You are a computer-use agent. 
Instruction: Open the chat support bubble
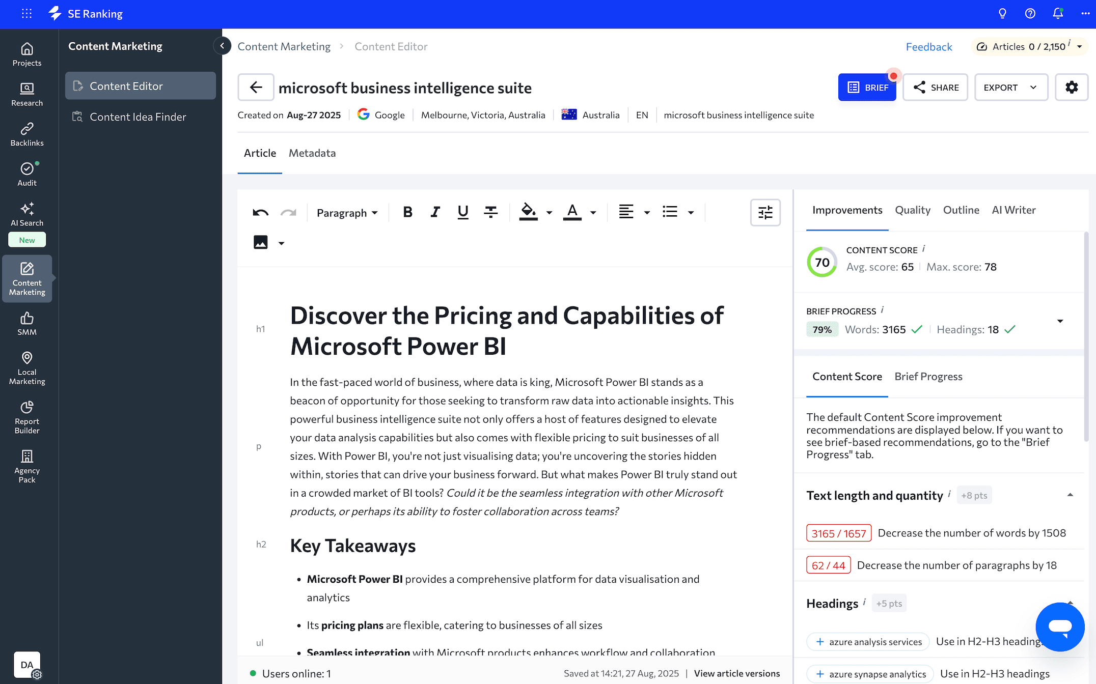point(1060,627)
